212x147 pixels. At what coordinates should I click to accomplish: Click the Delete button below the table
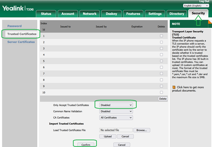[x=163, y=99]
